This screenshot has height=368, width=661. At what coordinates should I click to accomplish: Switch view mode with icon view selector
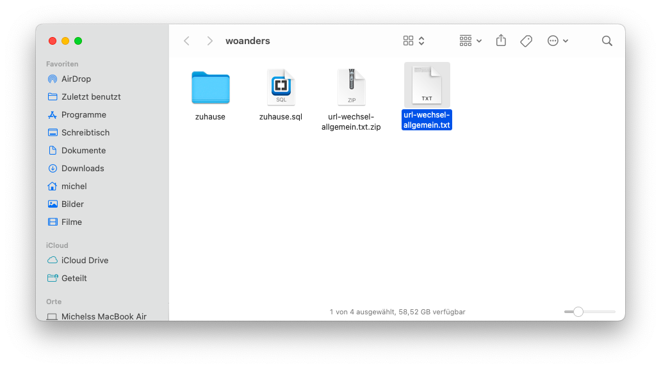point(414,41)
